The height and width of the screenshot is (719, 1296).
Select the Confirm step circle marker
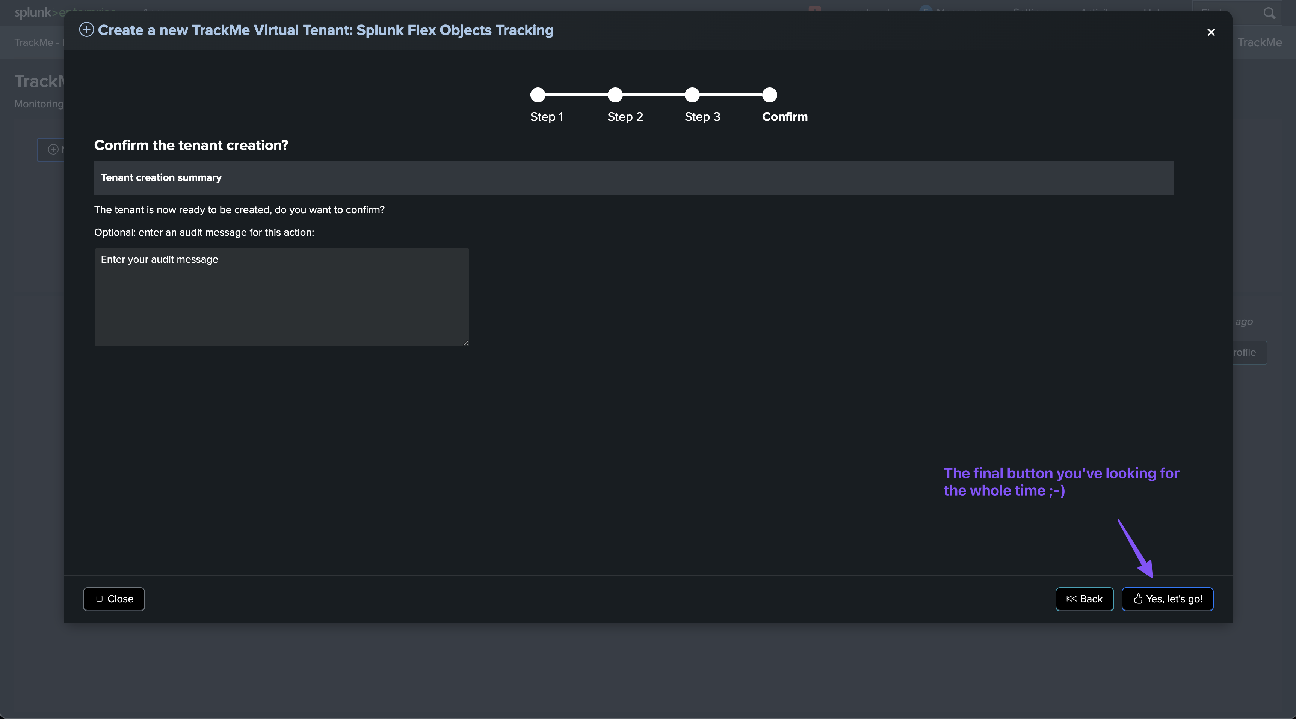tap(769, 95)
